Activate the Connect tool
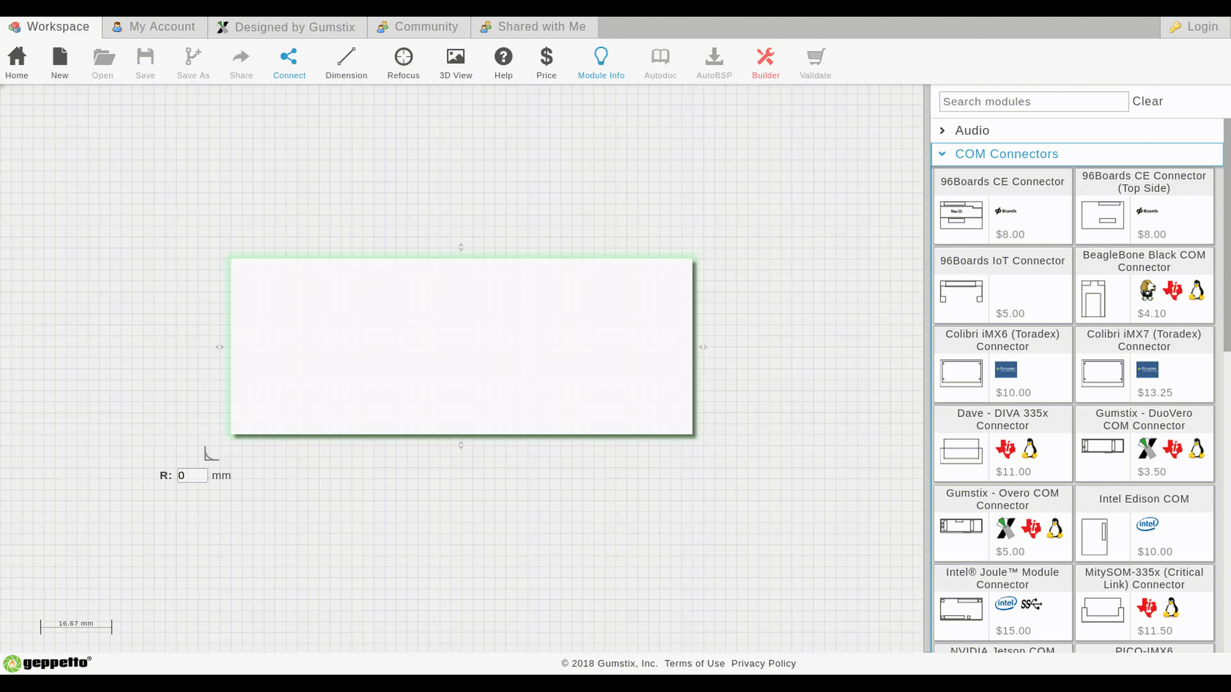Viewport: 1231px width, 692px height. coord(289,62)
